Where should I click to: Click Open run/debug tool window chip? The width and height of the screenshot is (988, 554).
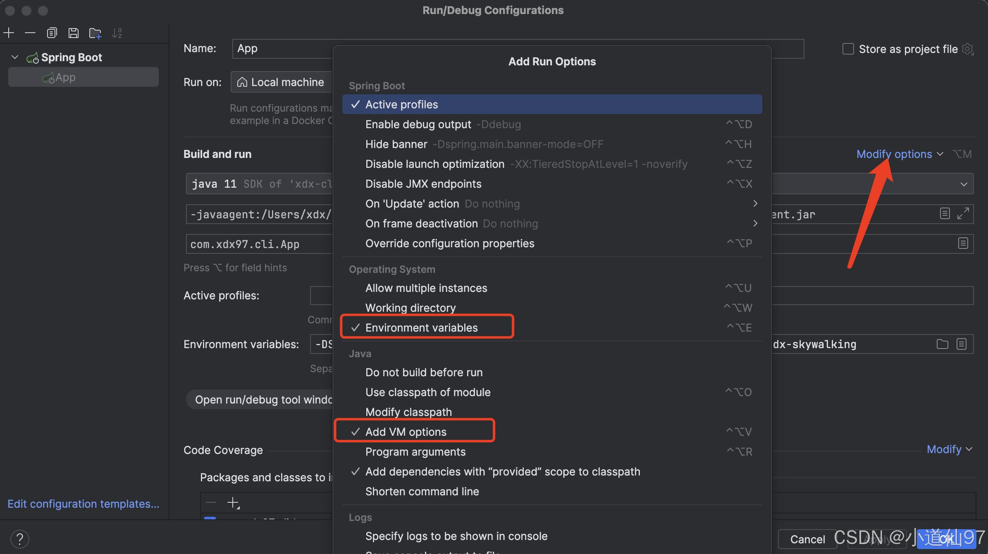[260, 399]
